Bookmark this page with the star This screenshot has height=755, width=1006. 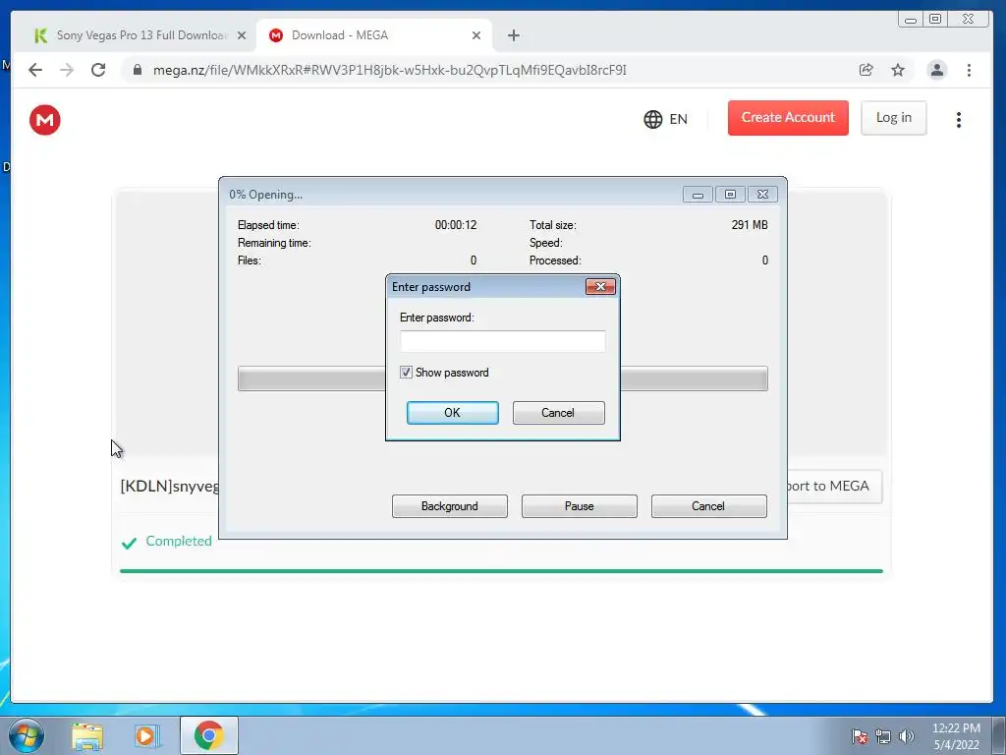pyautogui.click(x=898, y=70)
